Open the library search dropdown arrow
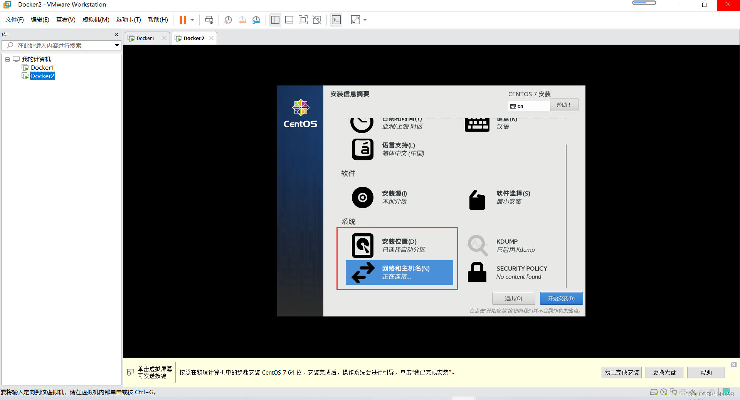 tap(117, 45)
